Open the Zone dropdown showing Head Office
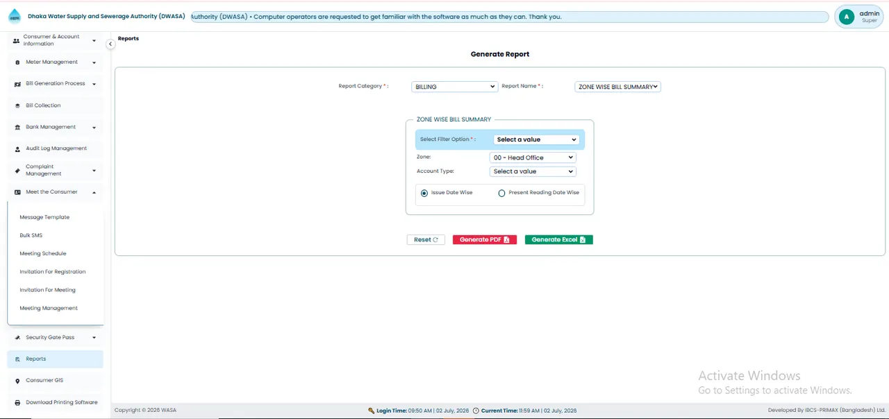Viewport: 889px width, 419px height. tap(533, 157)
